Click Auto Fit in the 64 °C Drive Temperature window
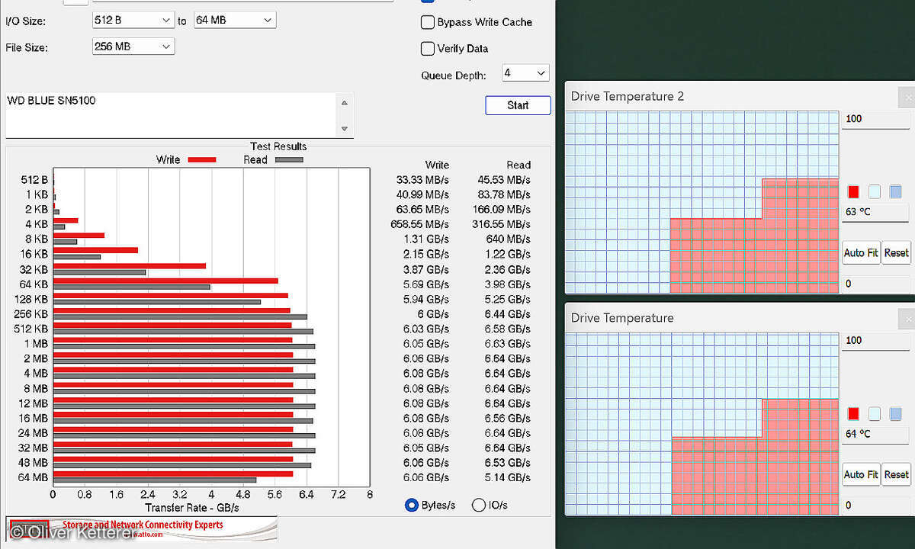Viewport: 915px width, 549px height. tap(861, 474)
